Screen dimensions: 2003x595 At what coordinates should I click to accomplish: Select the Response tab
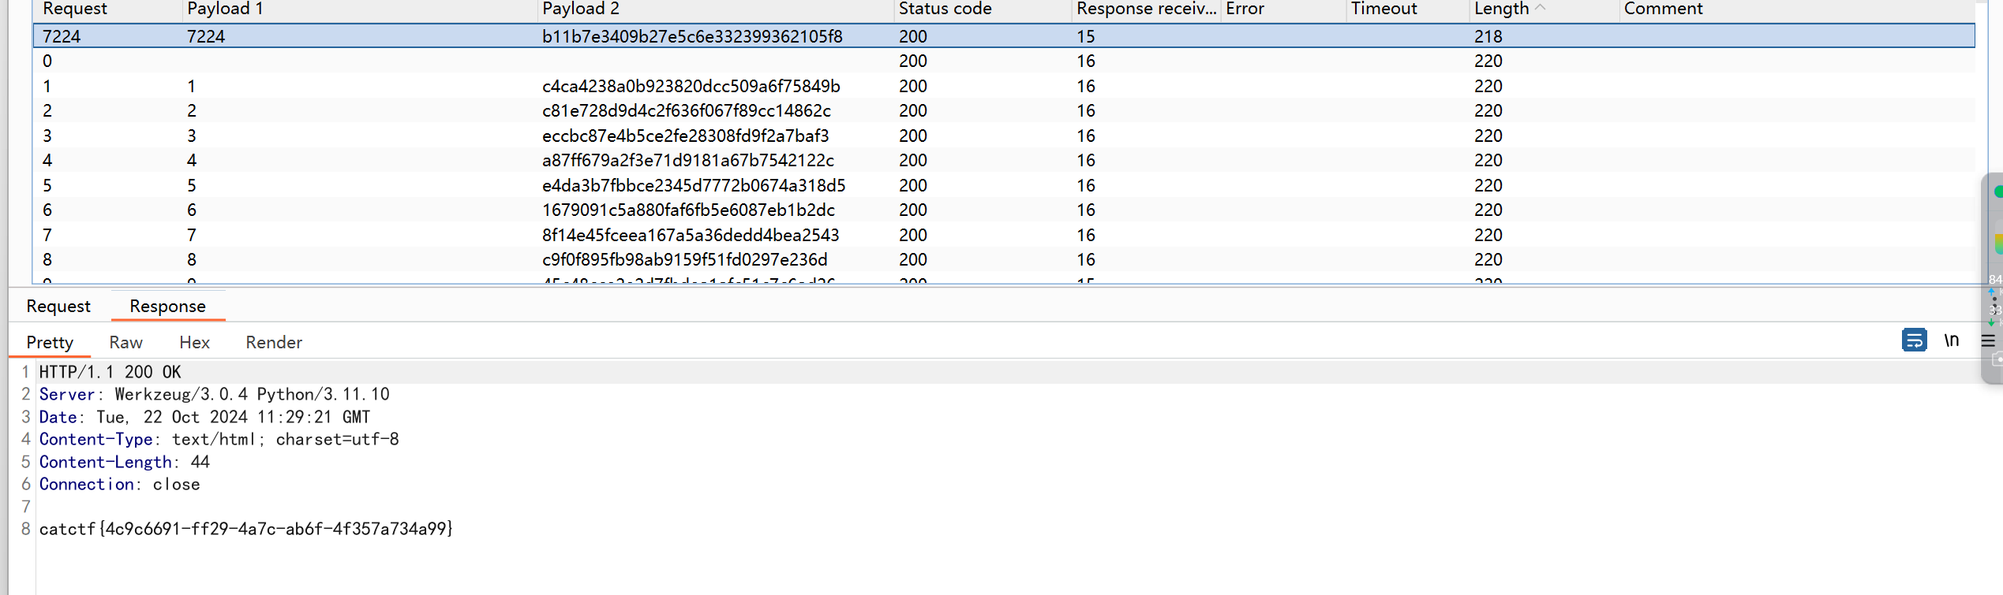[168, 307]
